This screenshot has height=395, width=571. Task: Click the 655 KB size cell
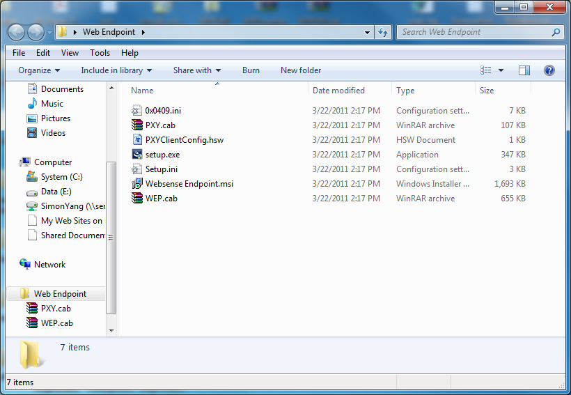(x=513, y=199)
